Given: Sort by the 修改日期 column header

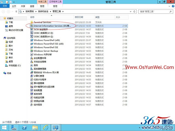Looking at the screenshot, I should [84, 17].
